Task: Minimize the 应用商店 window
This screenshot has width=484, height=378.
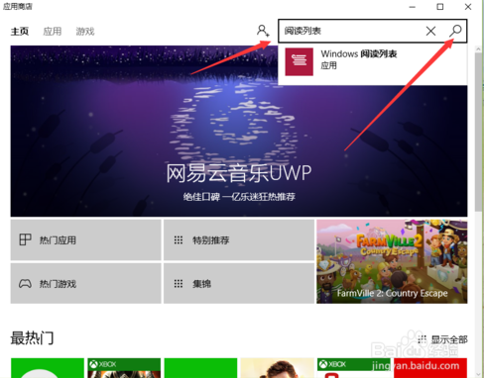Action: pos(412,7)
